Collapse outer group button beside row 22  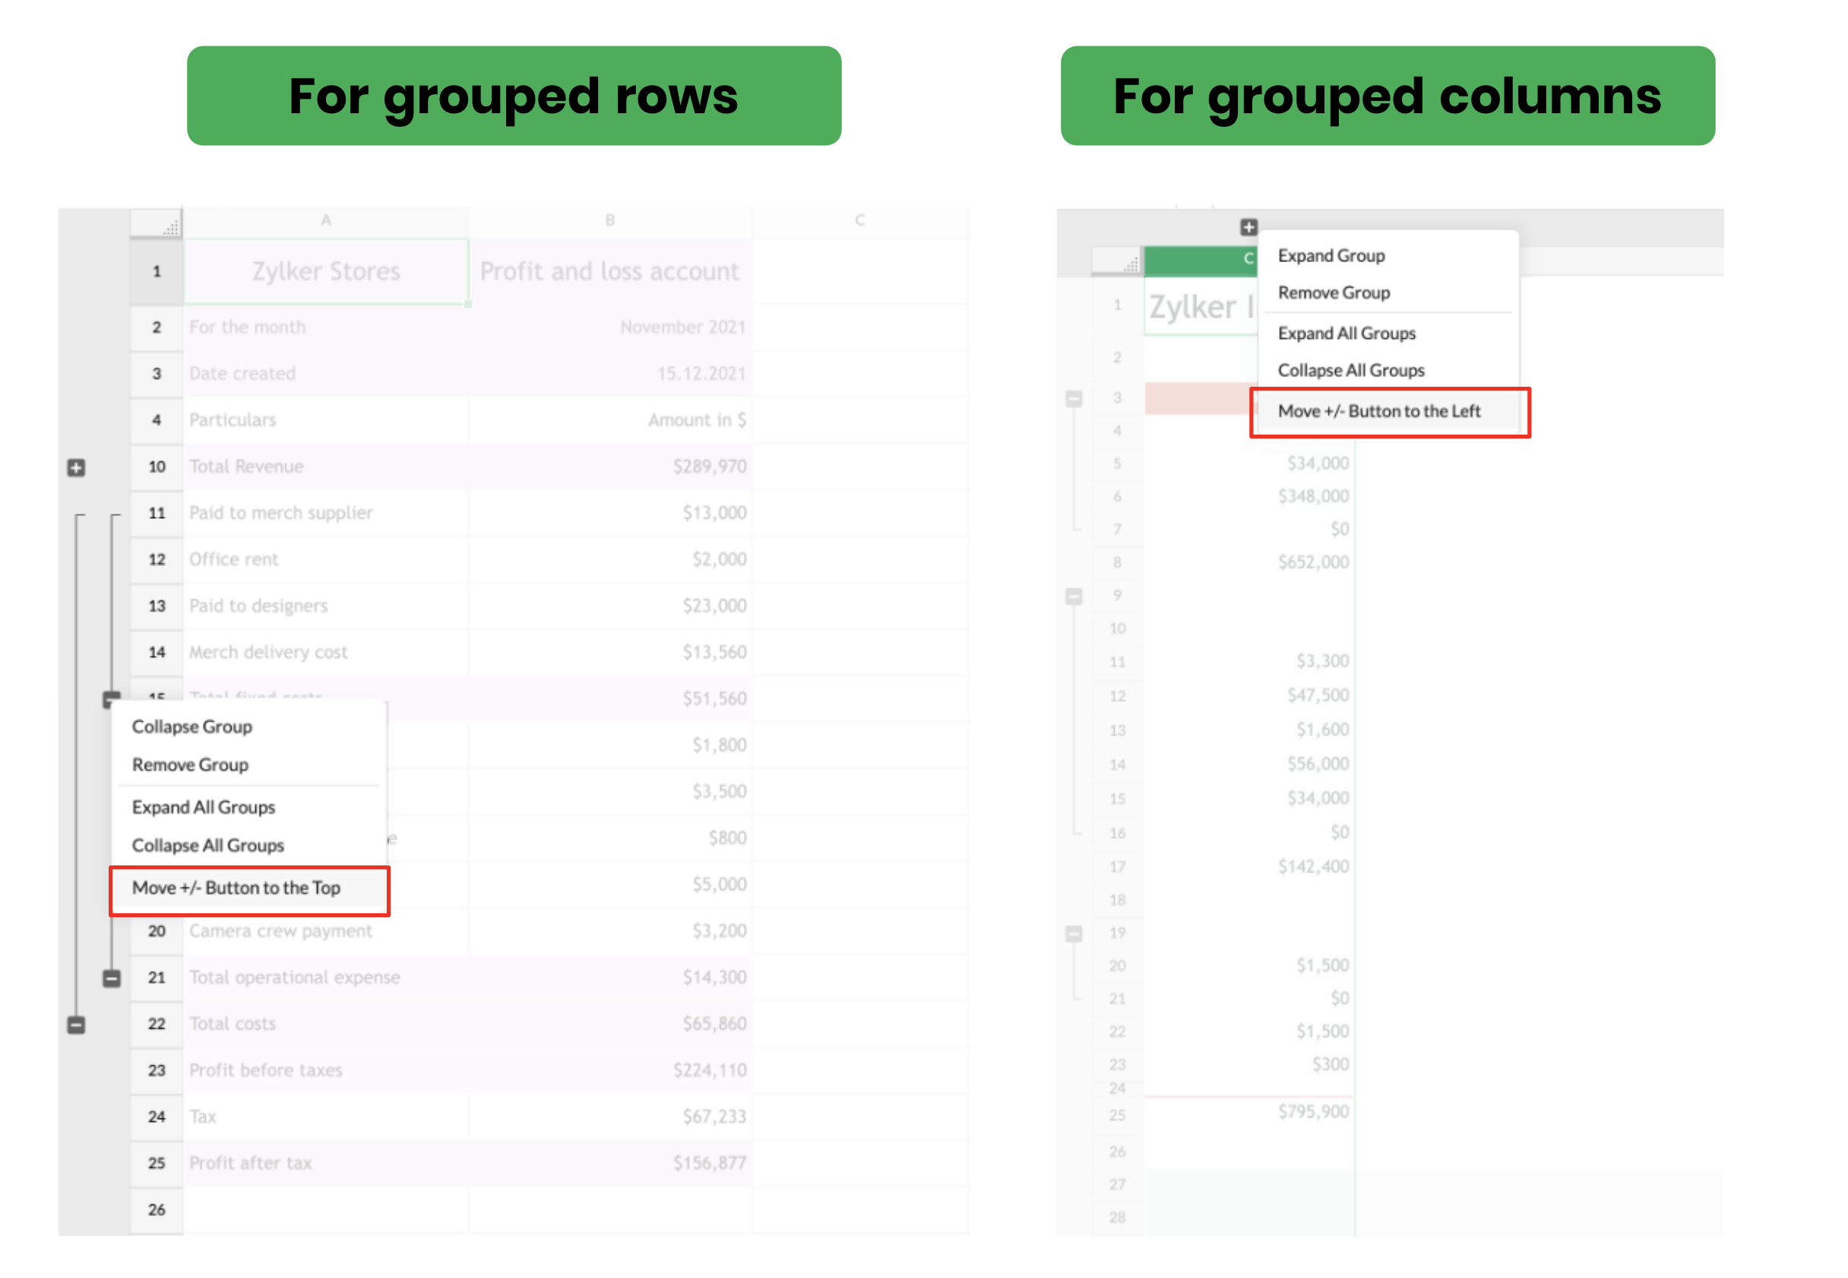tap(76, 1025)
